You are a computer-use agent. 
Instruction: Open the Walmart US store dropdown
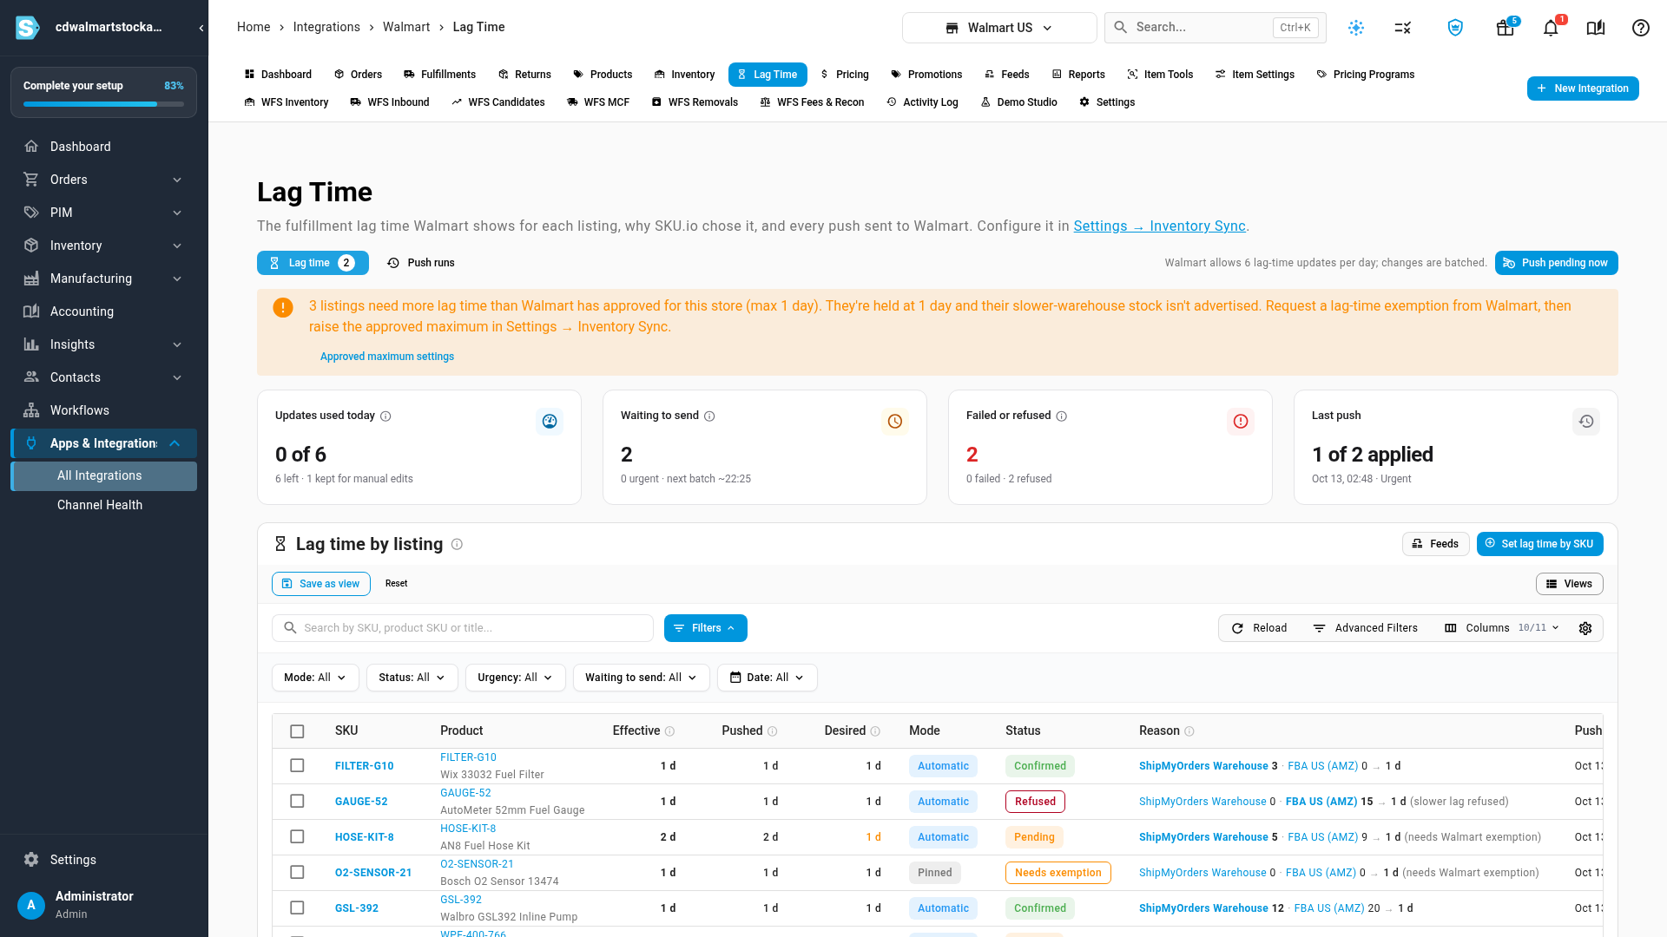[999, 28]
